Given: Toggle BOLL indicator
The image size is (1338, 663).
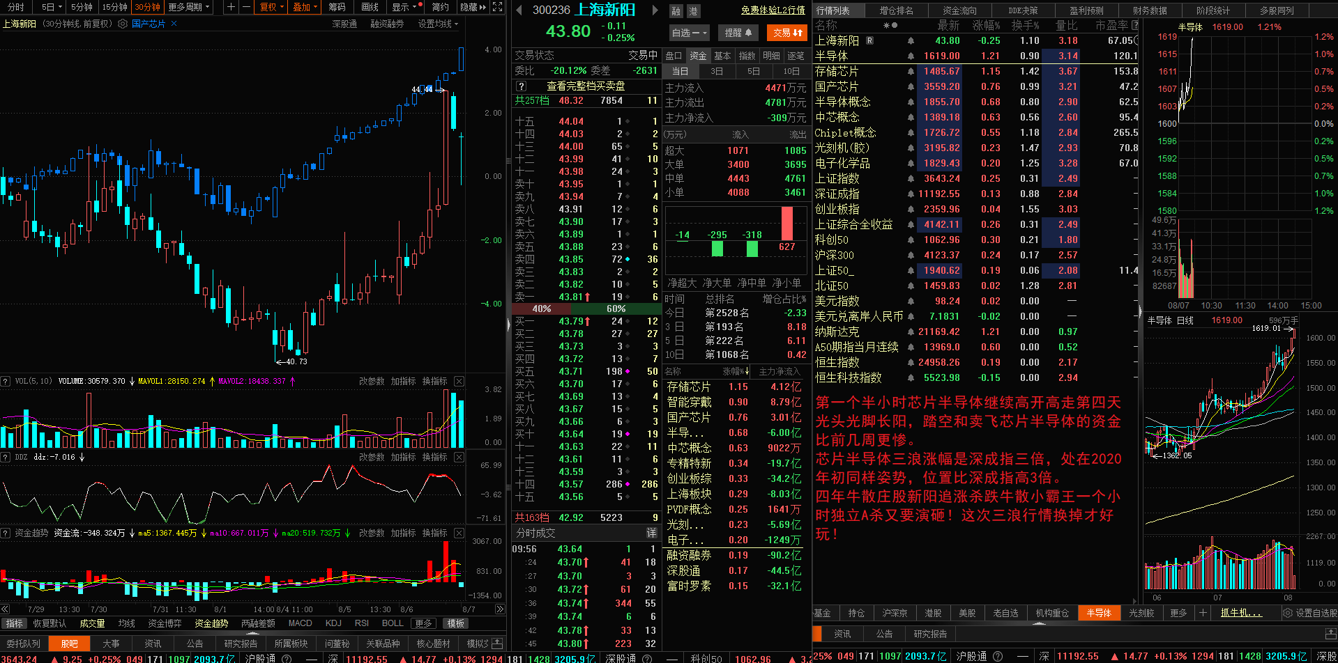Looking at the screenshot, I should (x=393, y=623).
